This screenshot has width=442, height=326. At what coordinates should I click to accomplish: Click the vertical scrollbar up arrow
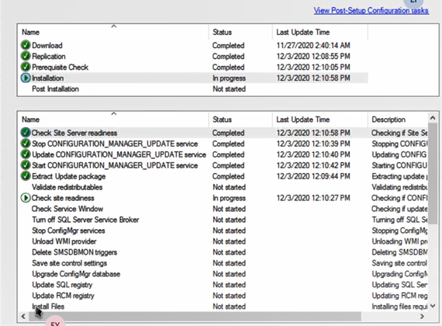click(x=433, y=118)
